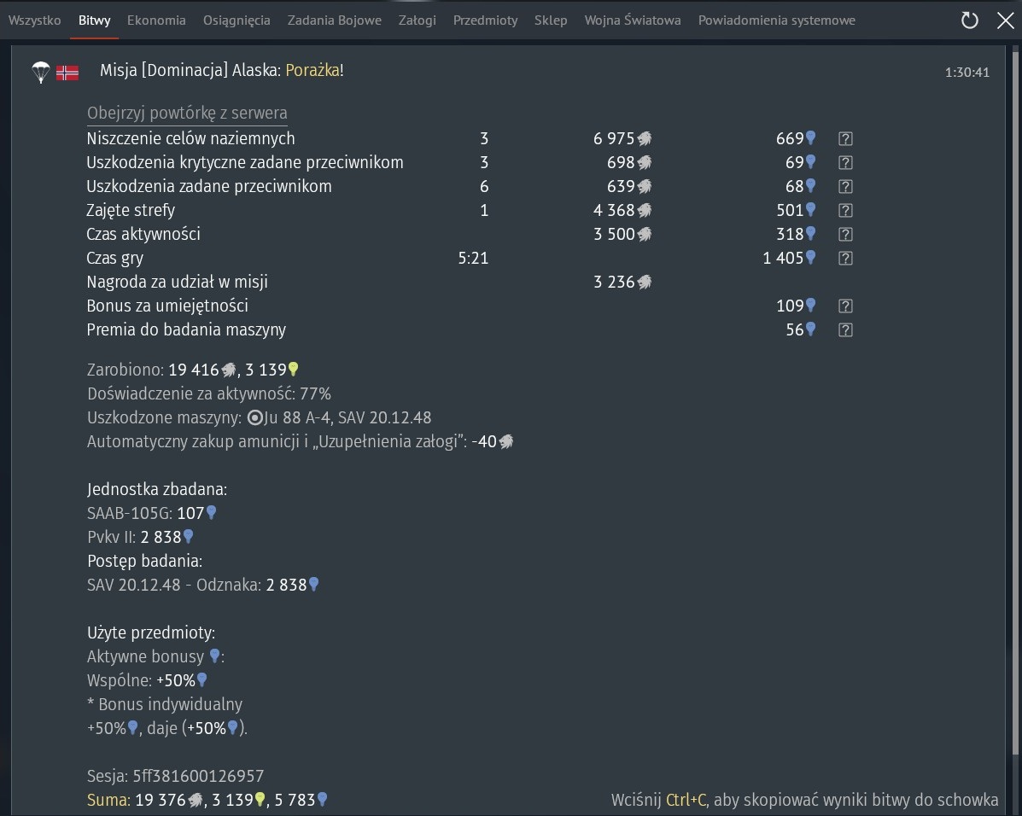Click the refresh icon in top bar
Image resolution: width=1022 pixels, height=816 pixels.
point(969,20)
